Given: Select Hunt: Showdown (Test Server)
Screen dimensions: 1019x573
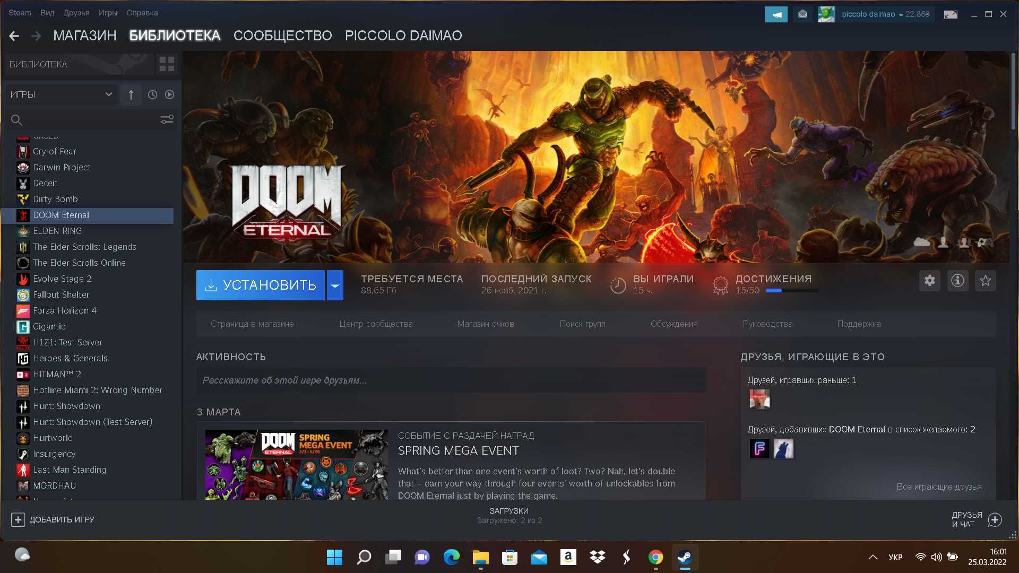Looking at the screenshot, I should [88, 422].
